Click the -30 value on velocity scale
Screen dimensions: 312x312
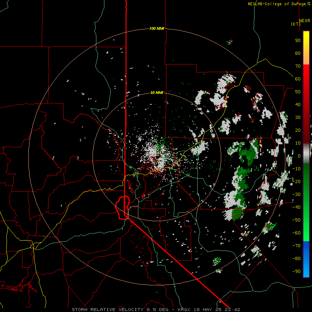[296, 194]
